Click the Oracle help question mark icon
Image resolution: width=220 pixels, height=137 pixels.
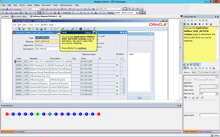click(94, 29)
